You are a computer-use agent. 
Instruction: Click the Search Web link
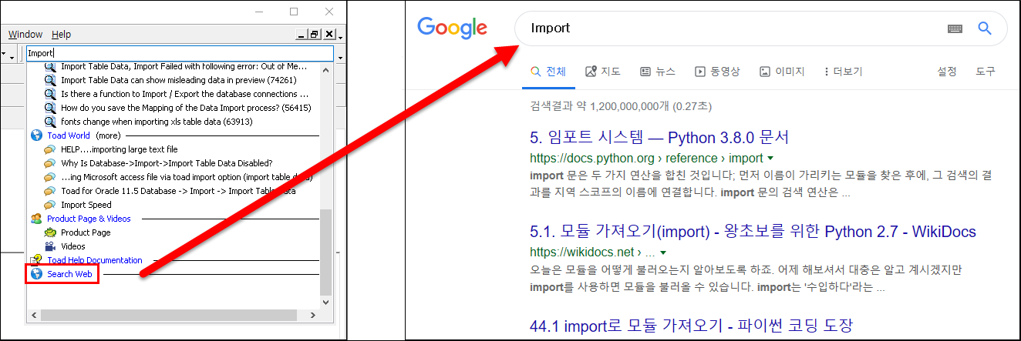pyautogui.click(x=69, y=274)
